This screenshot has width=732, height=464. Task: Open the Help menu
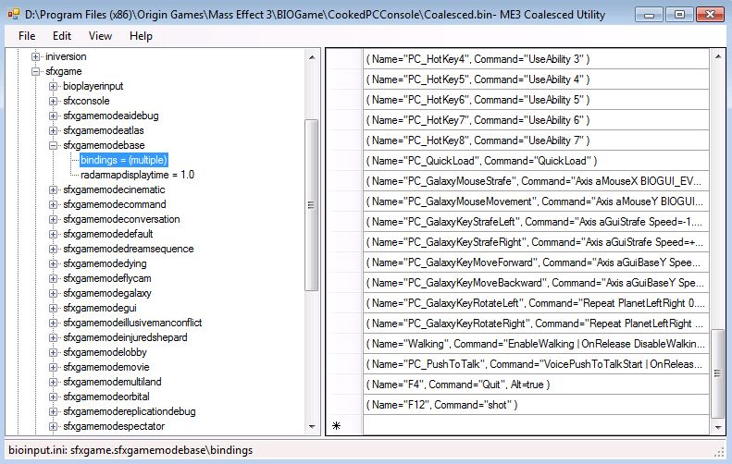click(141, 36)
